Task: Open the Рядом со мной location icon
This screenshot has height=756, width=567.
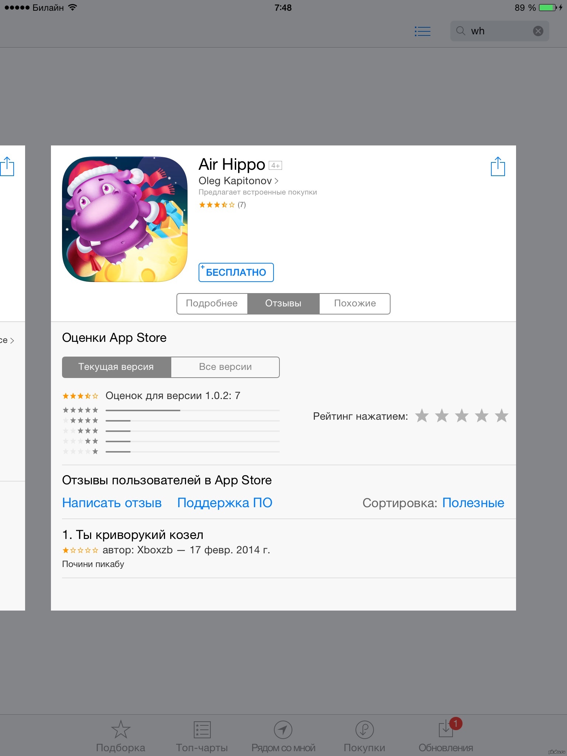Action: pos(283,729)
